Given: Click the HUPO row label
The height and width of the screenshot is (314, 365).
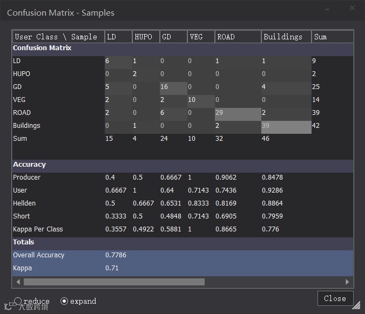Looking at the screenshot, I should [x=22, y=74].
